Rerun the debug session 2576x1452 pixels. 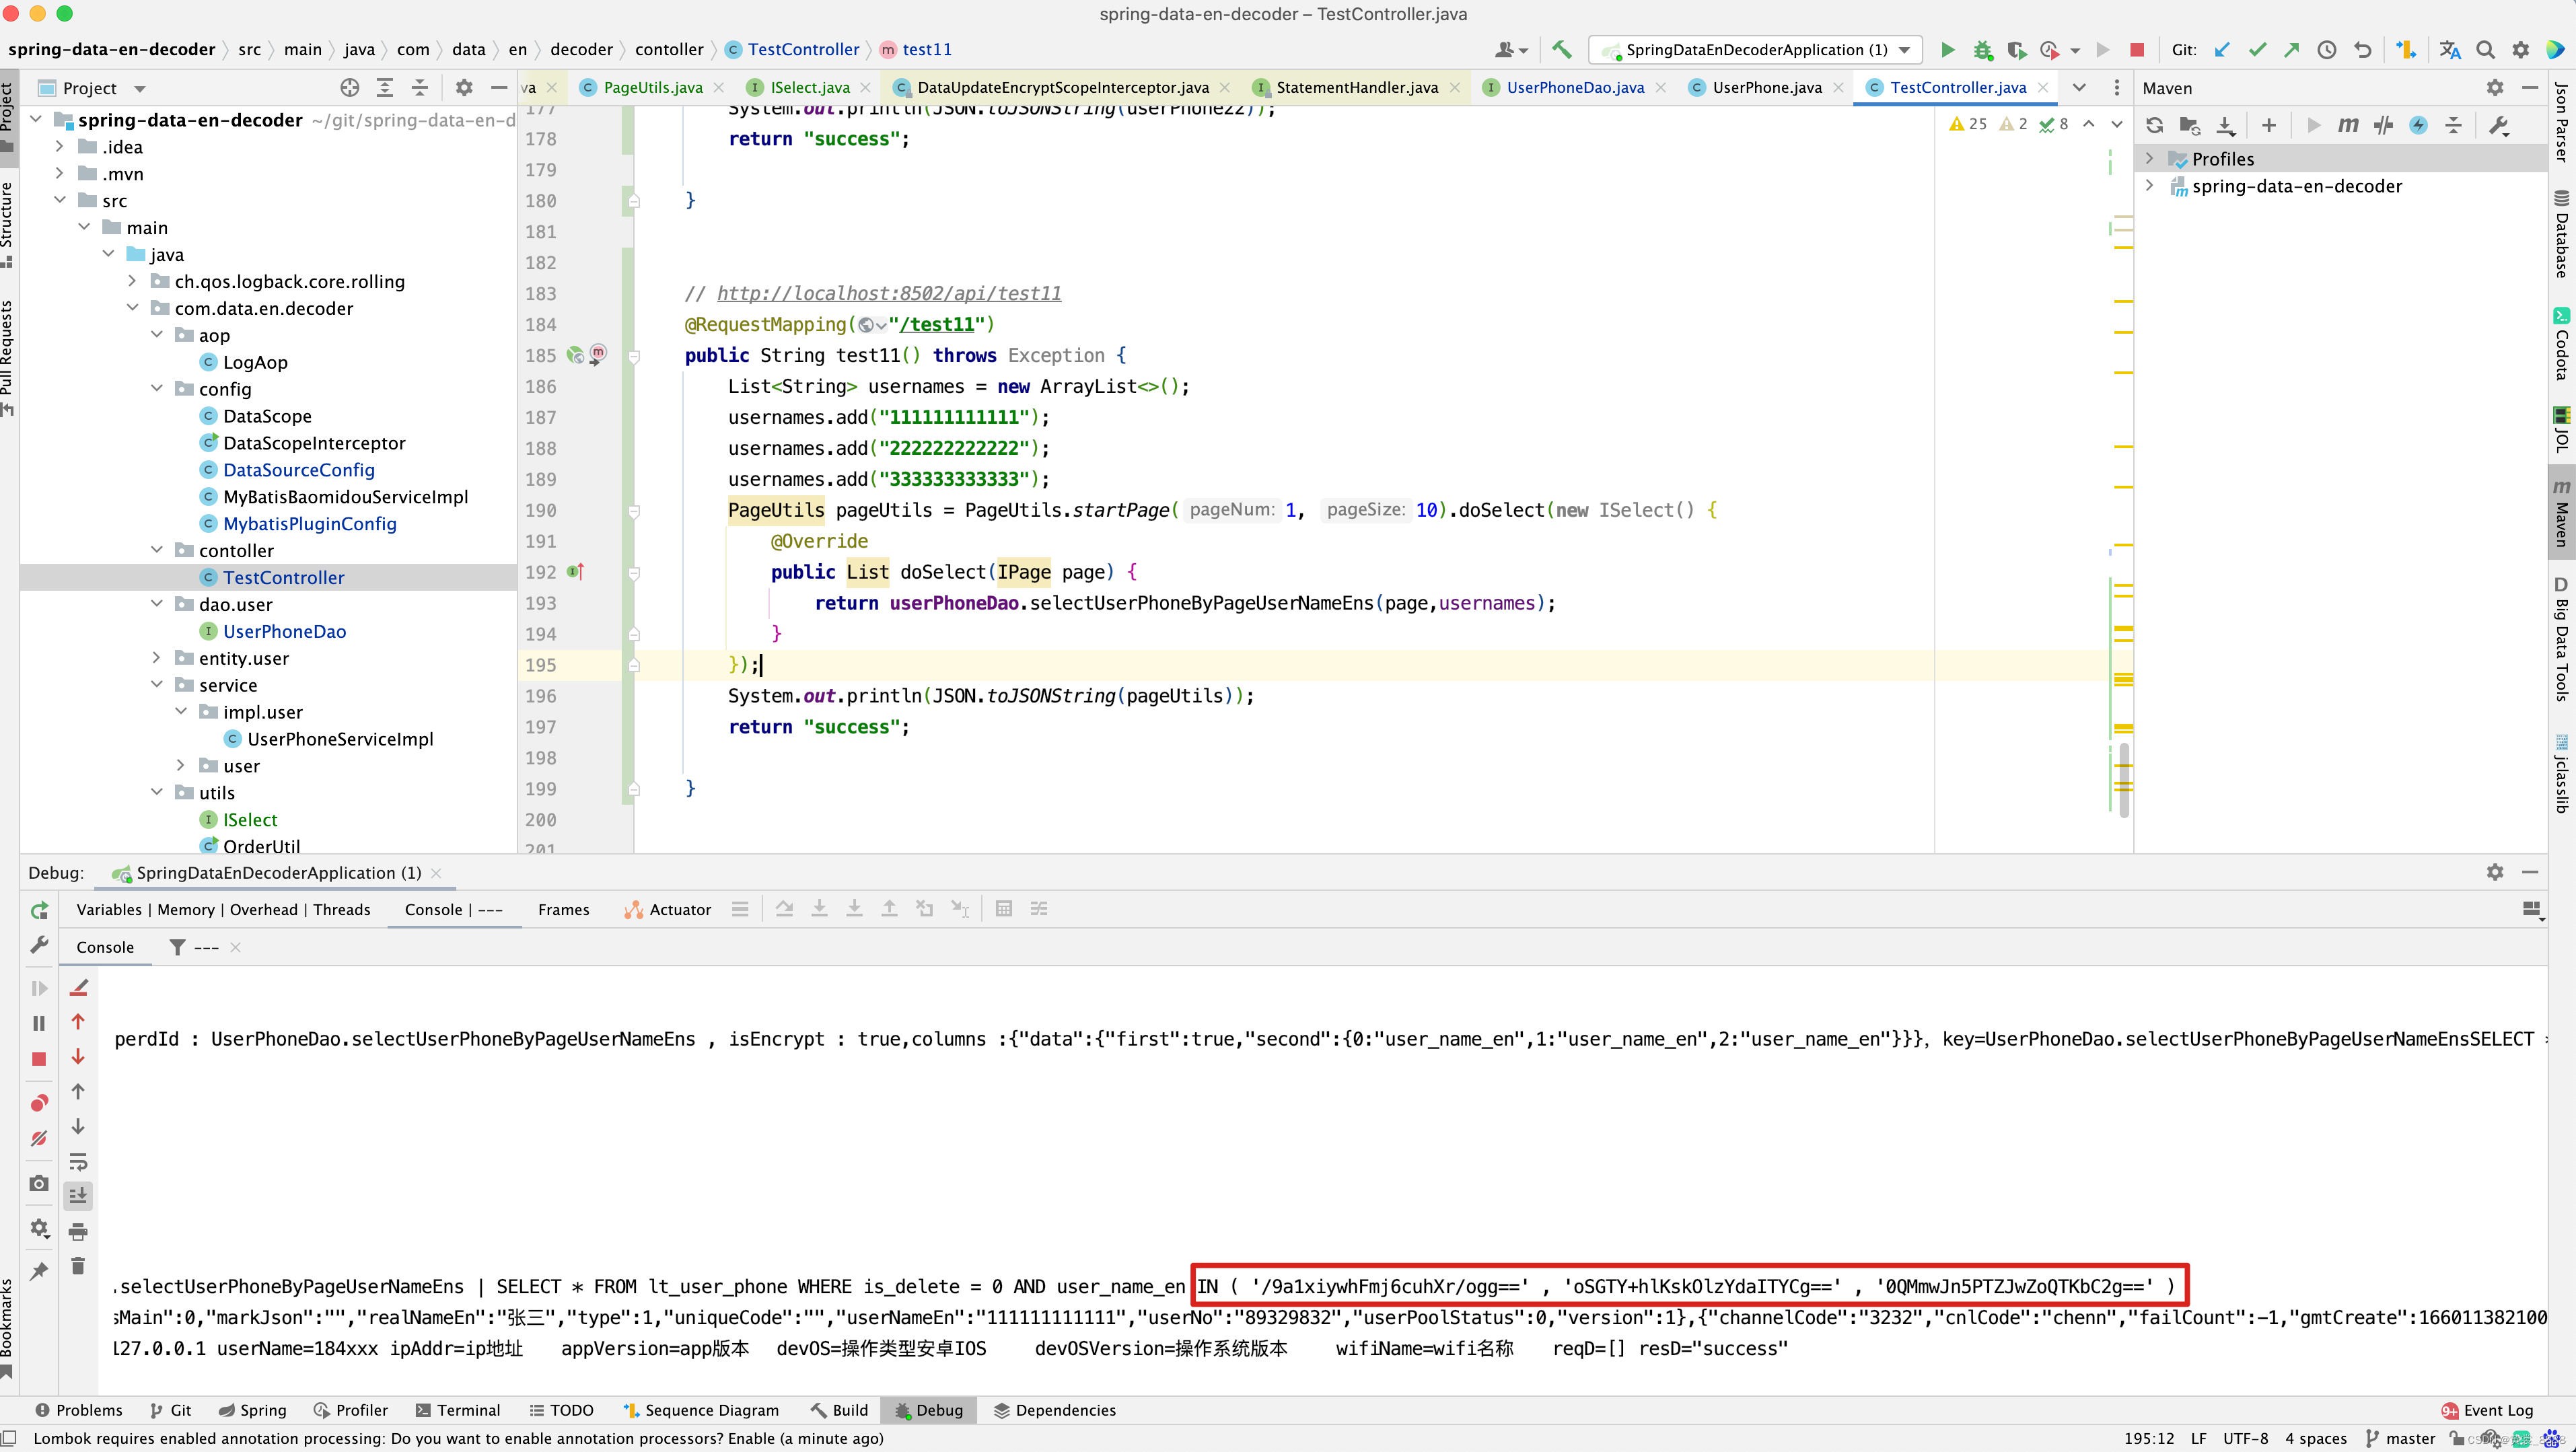(x=39, y=910)
